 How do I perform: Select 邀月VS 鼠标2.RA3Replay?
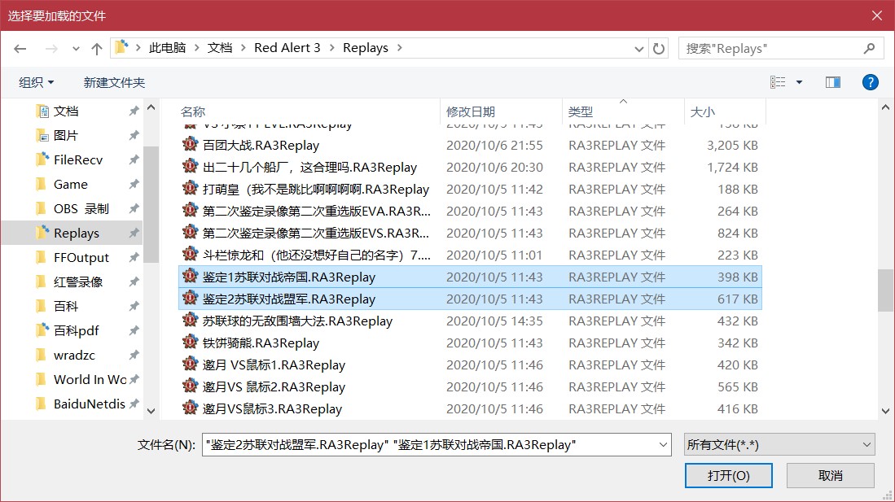(x=274, y=386)
